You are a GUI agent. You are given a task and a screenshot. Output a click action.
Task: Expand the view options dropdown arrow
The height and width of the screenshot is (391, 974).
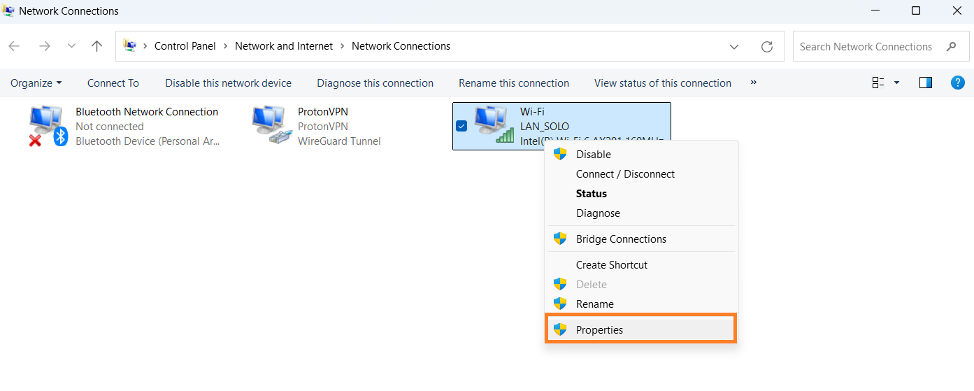897,83
